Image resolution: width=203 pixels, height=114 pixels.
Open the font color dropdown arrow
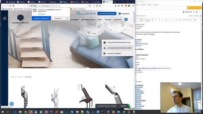[x=150, y=20]
